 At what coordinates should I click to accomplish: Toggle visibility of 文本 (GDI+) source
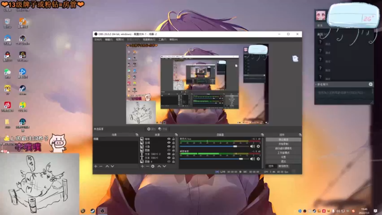coord(169,158)
